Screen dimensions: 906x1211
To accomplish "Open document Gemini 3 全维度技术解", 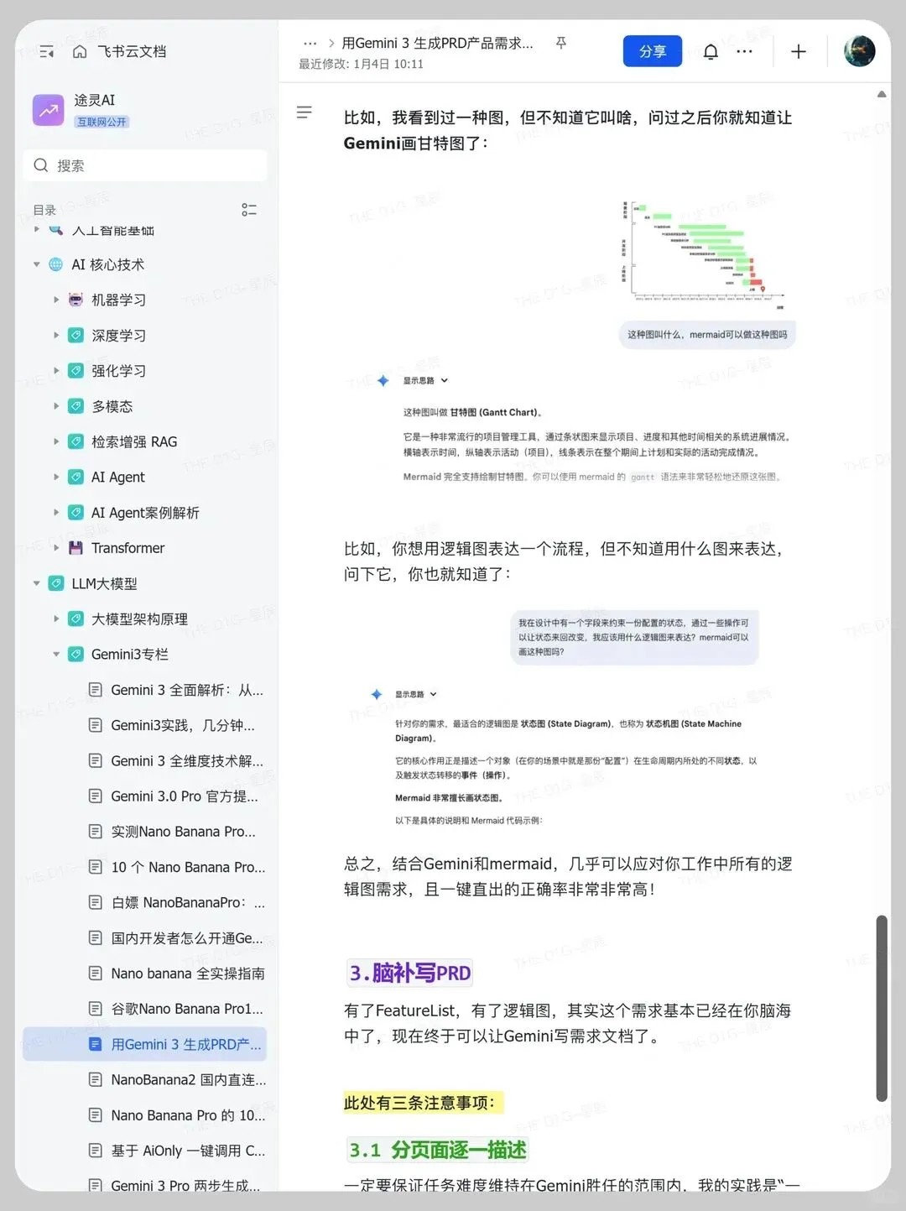I will click(x=187, y=760).
